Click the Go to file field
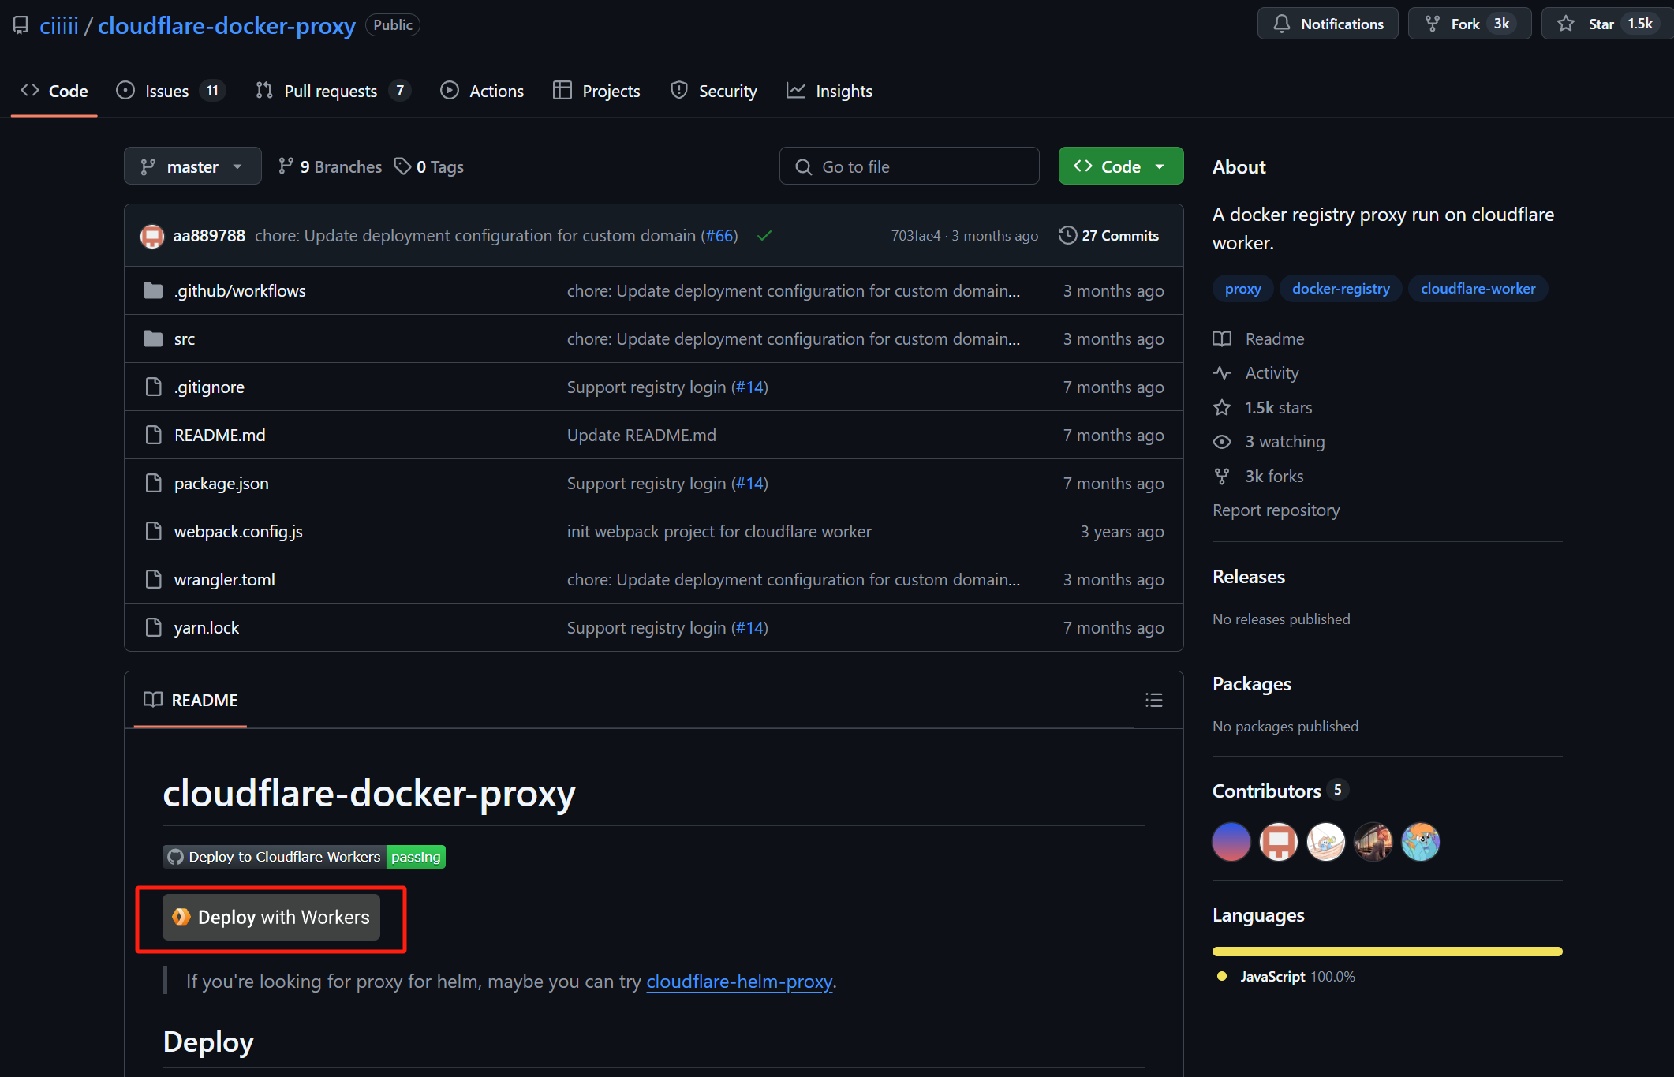Screen dimensions: 1674x1077 909,166
